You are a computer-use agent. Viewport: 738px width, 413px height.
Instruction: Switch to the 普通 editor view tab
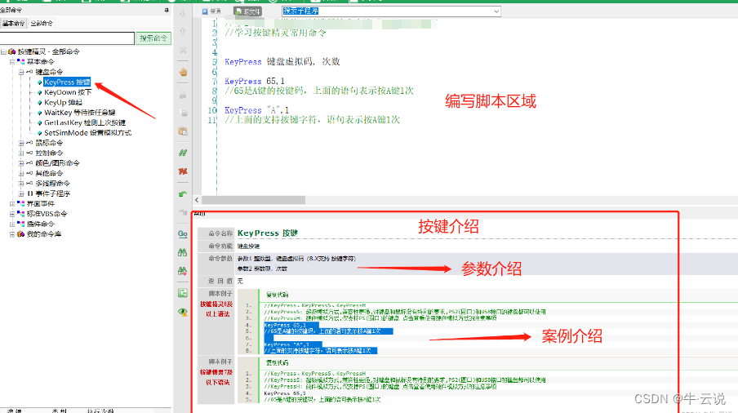[x=211, y=11]
